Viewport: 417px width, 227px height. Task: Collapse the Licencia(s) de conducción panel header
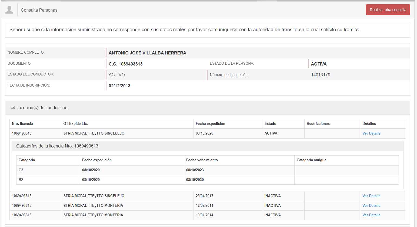(x=42, y=108)
